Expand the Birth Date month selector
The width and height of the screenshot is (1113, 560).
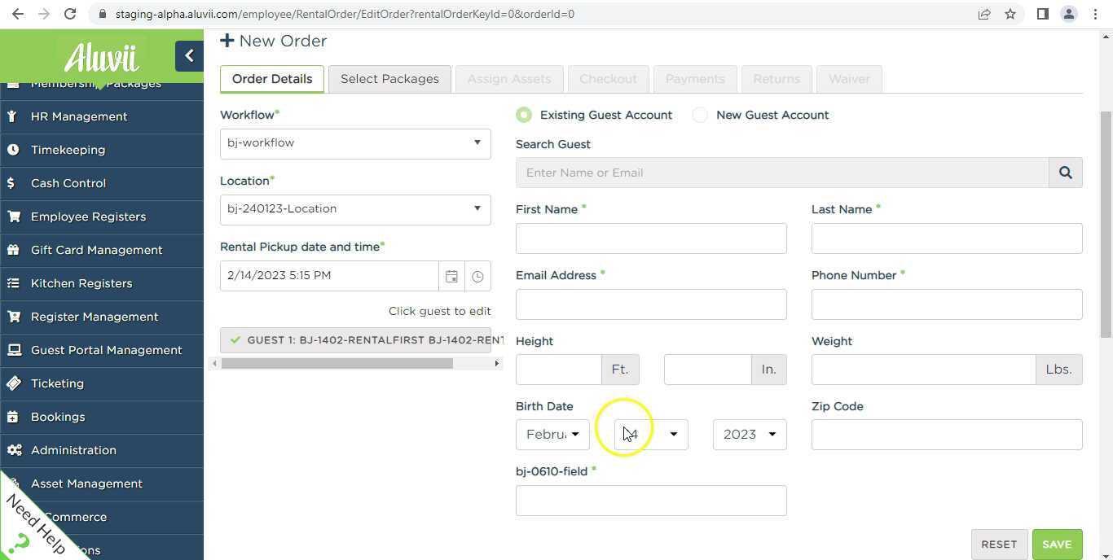(x=552, y=434)
